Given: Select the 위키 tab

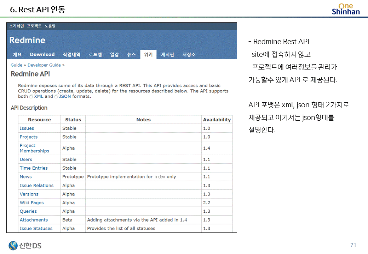Looking at the screenshot, I should point(148,54).
